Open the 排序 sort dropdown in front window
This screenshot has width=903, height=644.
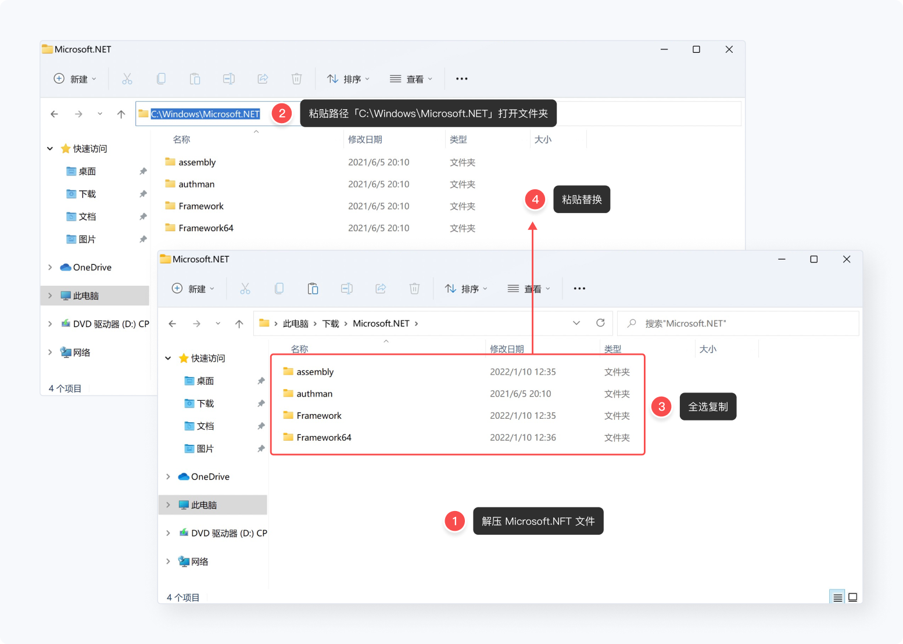(x=466, y=289)
